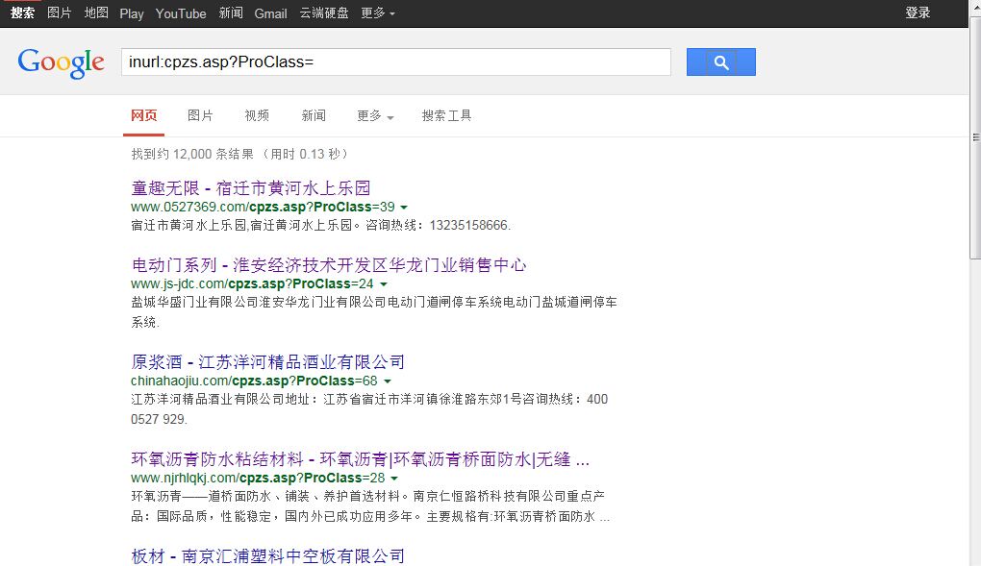The image size is (981, 566).
Task: Open dropdown arrow beside chinahaojiu.com URL
Action: tap(388, 381)
